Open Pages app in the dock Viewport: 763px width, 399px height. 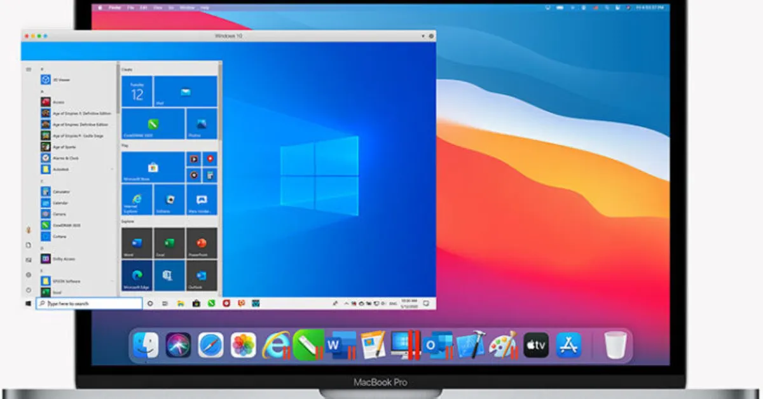[x=373, y=345]
